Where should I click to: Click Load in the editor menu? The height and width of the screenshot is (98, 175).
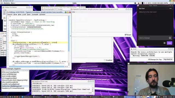tap(24, 14)
